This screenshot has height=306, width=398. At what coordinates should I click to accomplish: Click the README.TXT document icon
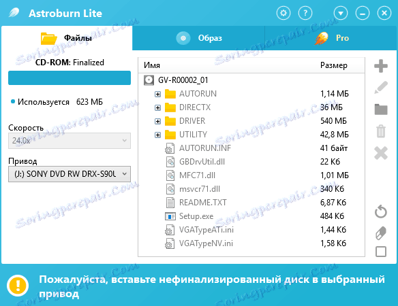(x=170, y=203)
